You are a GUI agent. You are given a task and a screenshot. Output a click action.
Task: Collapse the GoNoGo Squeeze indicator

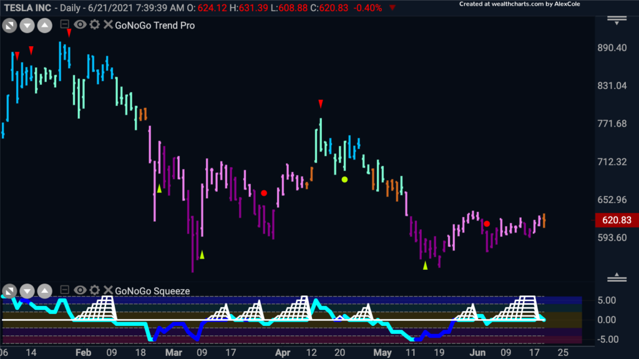[x=64, y=290]
